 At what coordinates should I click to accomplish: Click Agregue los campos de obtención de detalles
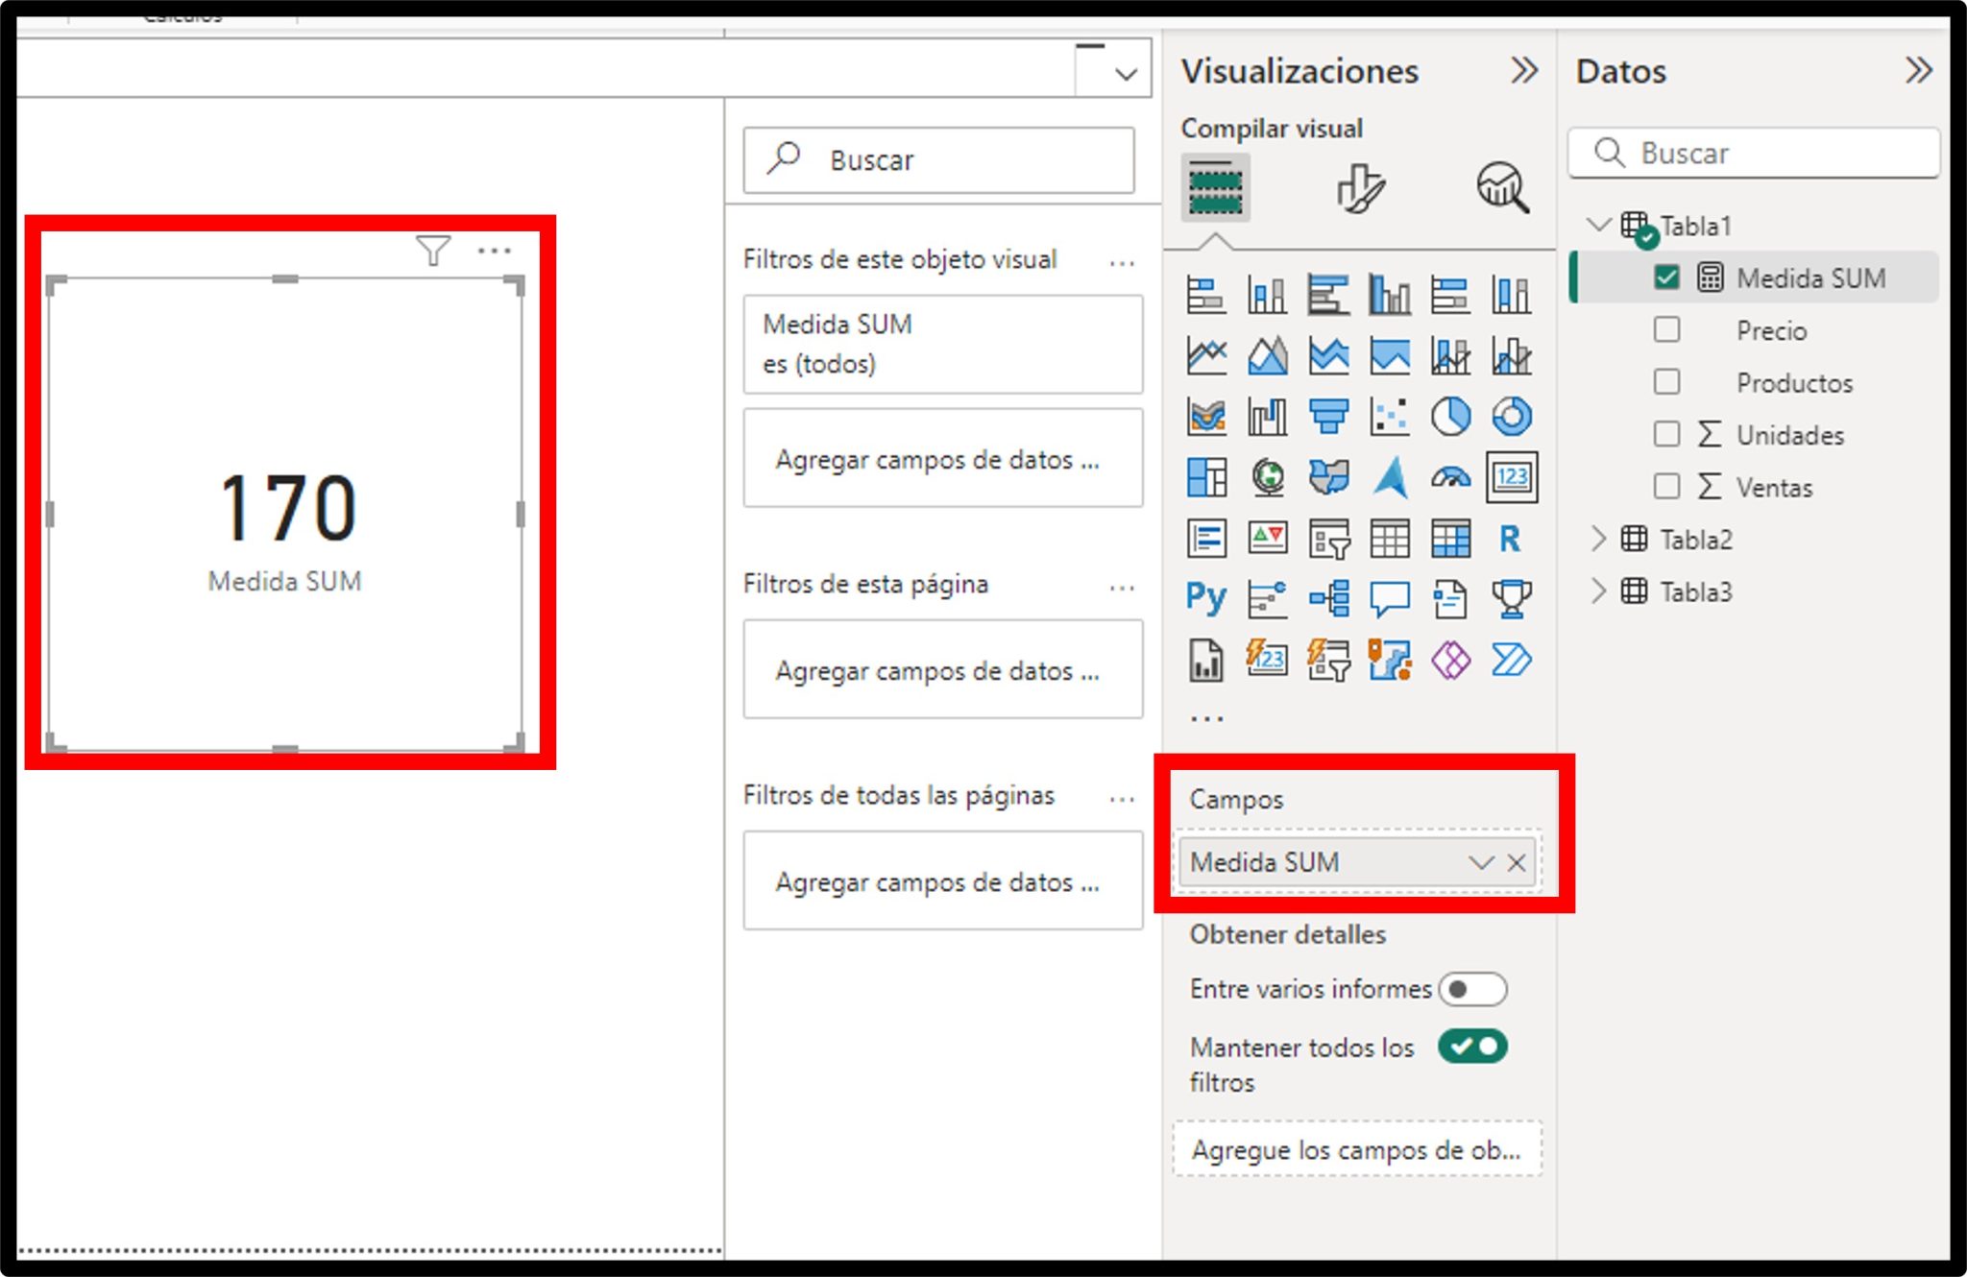(1357, 1149)
